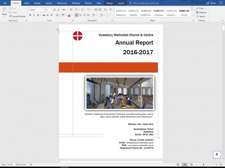Screen dimensions: 225x168
Task: Apply red font color
Action: (69, 15)
